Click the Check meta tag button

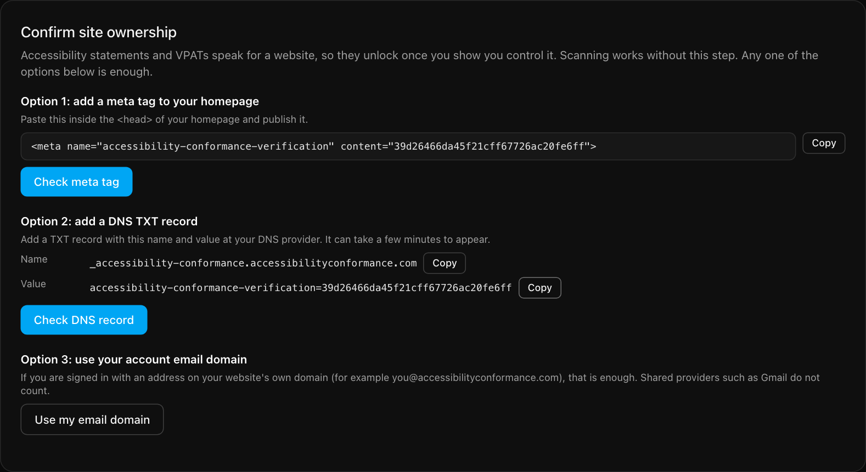click(x=77, y=182)
